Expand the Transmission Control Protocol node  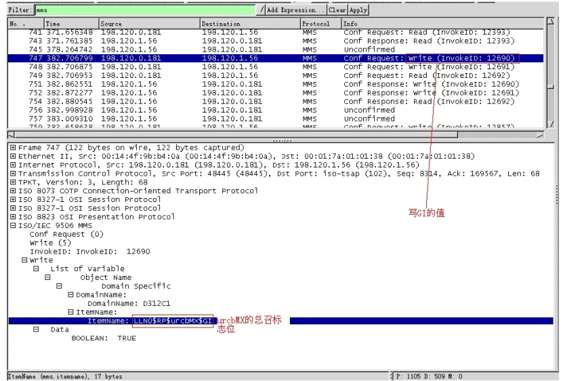(x=14, y=174)
